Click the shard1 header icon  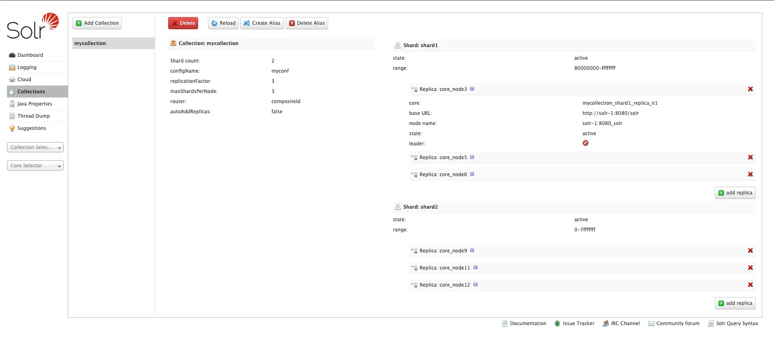click(398, 45)
